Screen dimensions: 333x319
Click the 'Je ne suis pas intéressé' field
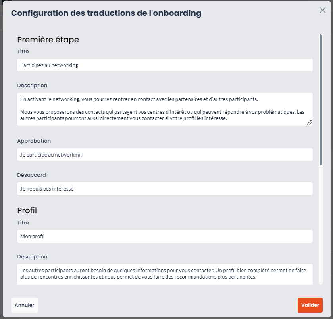165,189
